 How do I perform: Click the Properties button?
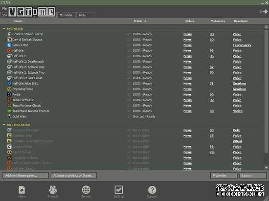[224, 176]
